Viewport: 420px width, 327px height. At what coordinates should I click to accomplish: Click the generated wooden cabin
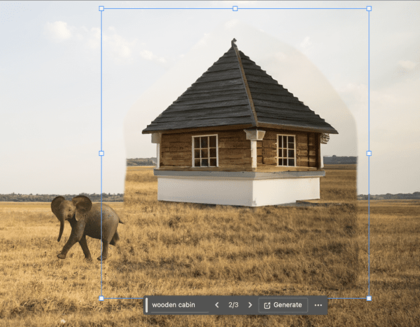click(x=240, y=123)
